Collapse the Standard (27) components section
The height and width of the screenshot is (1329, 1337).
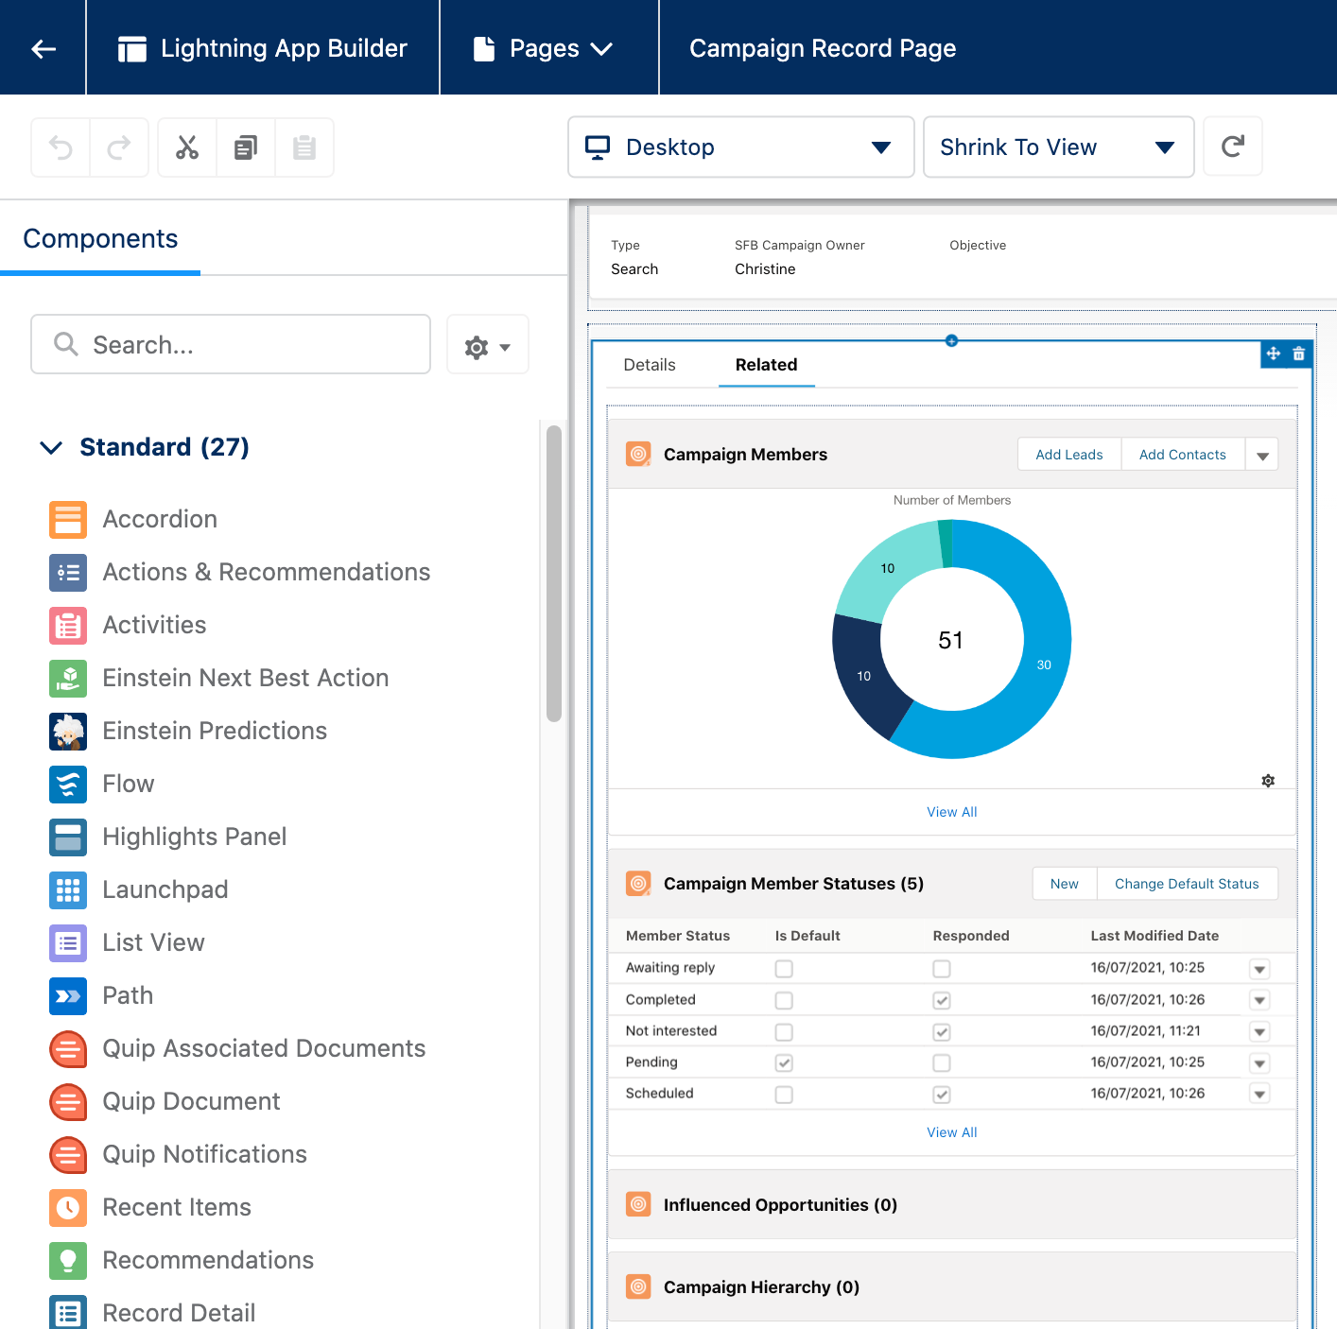coord(51,447)
